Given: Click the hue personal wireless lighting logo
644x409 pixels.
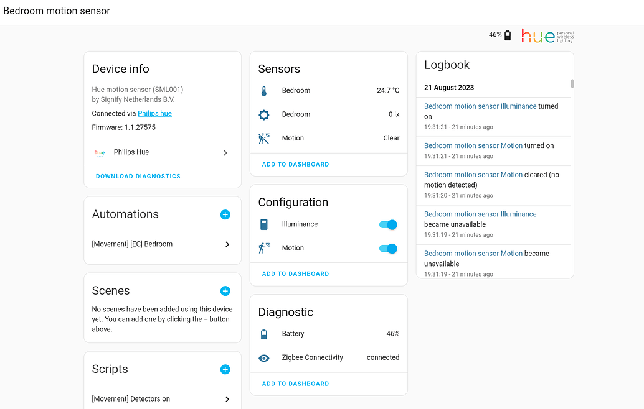Looking at the screenshot, I should 547,35.
